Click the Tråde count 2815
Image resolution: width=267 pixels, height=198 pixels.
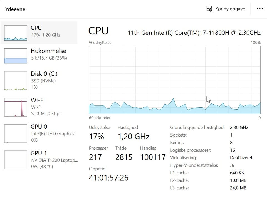coord(124,157)
